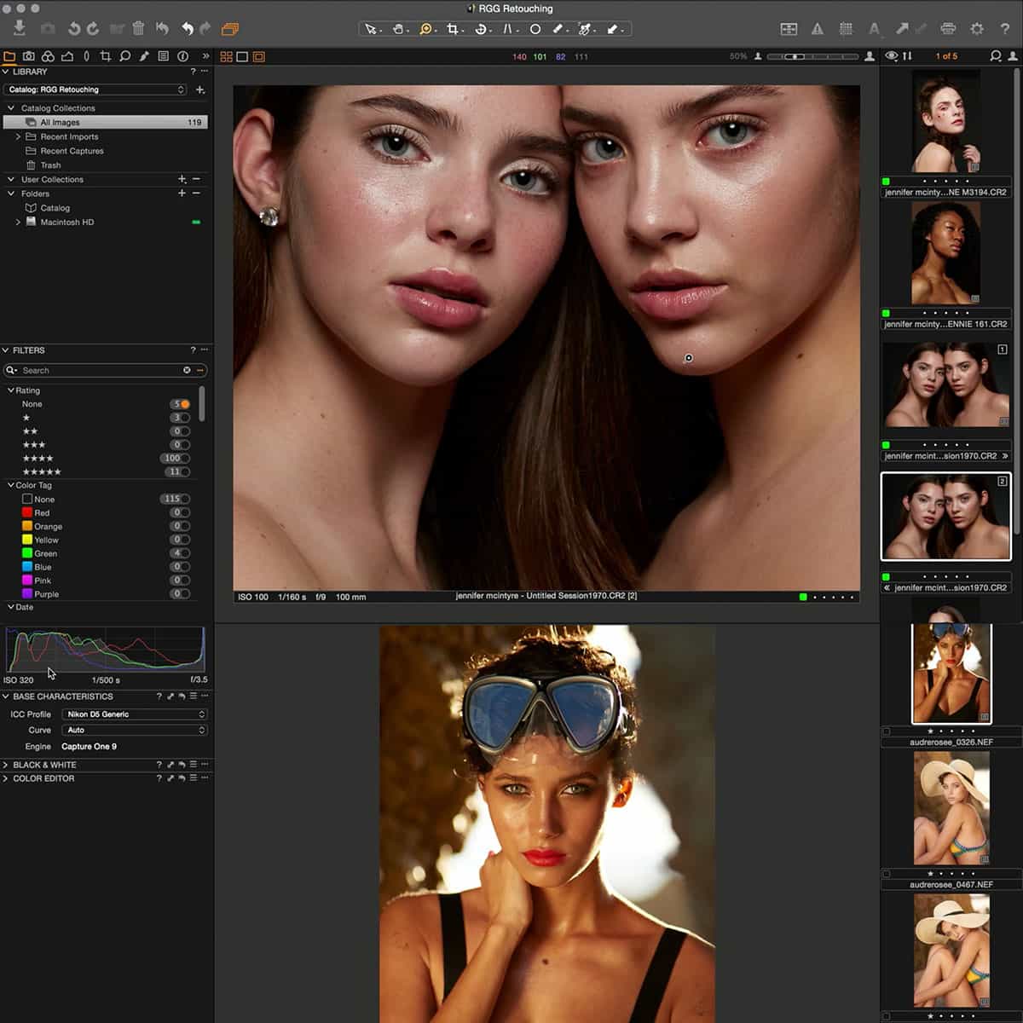Viewport: 1023px width, 1023px height.
Task: Open the Capture tool tab with camera icon
Action: 29,56
